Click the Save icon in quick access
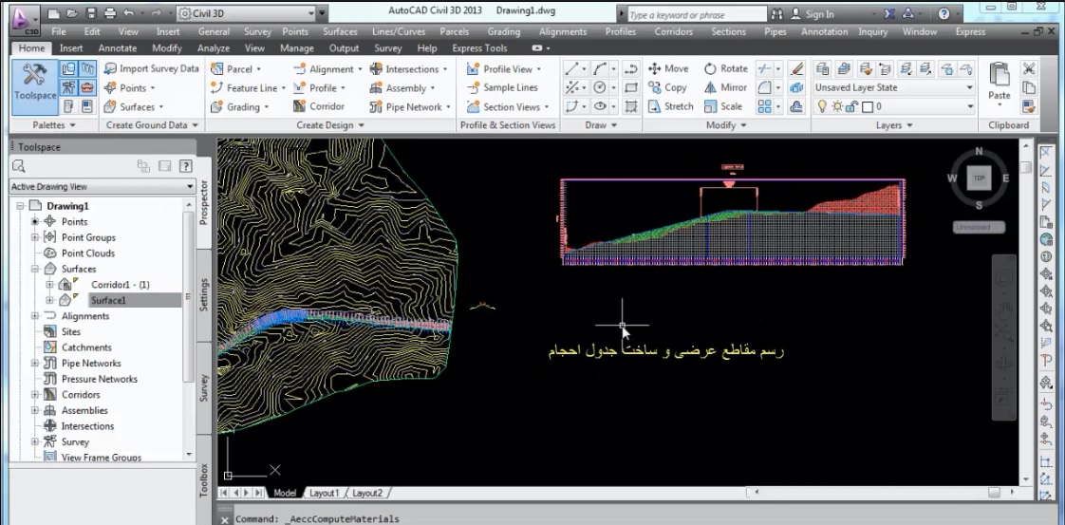This screenshot has width=1065, height=525. 92,13
